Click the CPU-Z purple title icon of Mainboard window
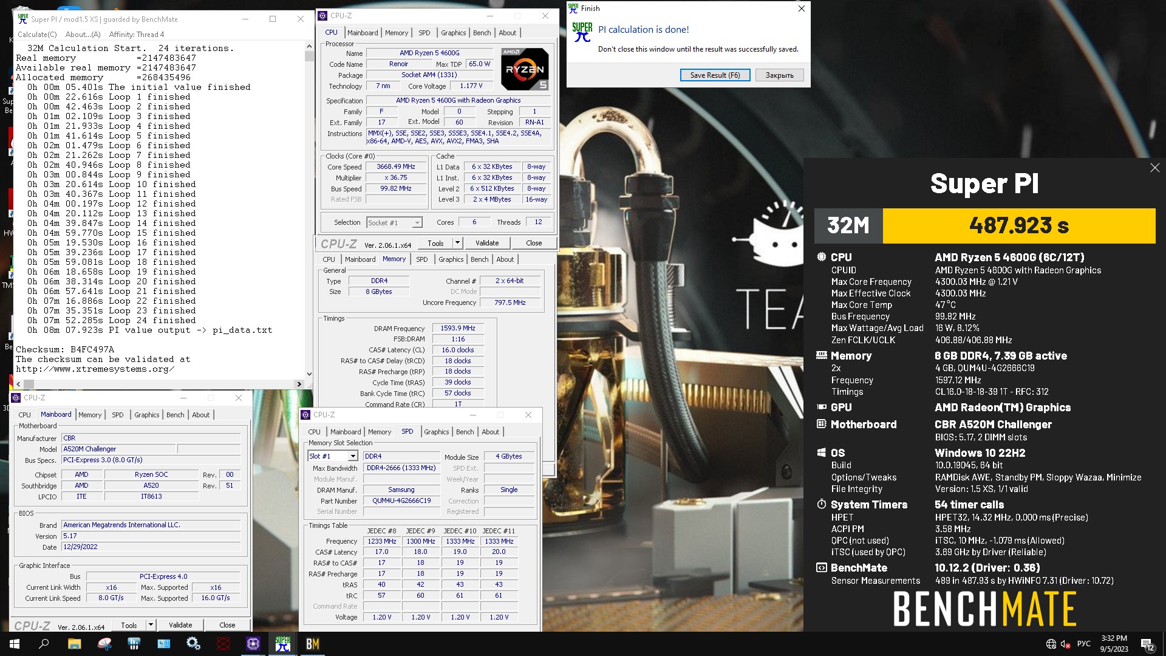The image size is (1166, 656). 16,398
